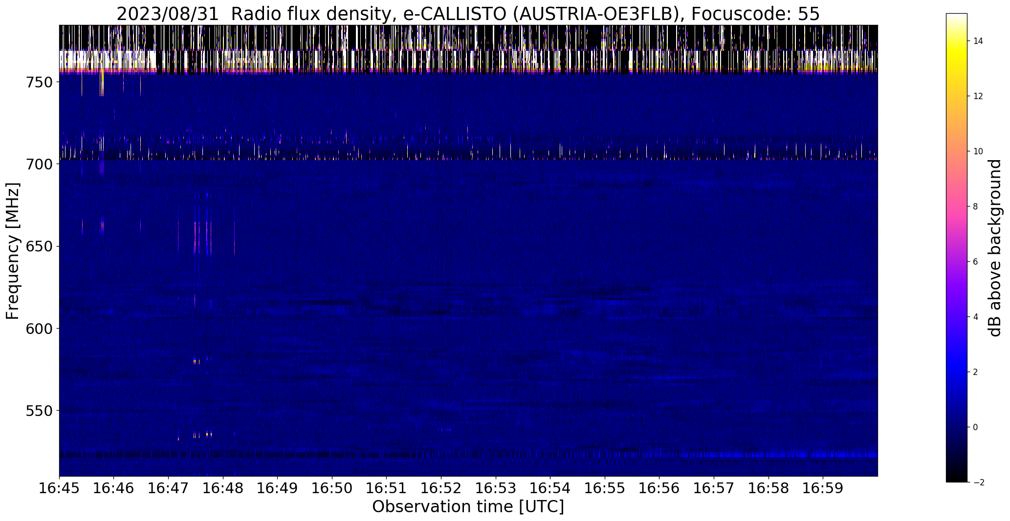Viewport: 1010px width, 521px height.
Task: Click the colorbar value 2
Action: click(x=976, y=372)
